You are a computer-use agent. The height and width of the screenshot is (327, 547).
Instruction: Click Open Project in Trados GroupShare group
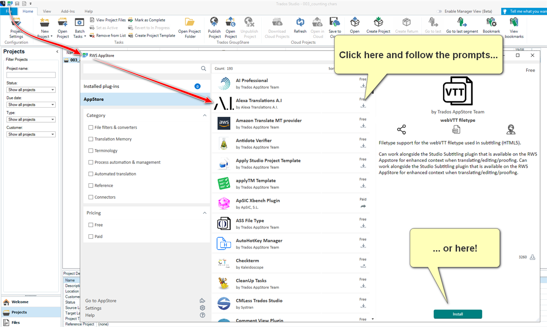[231, 28]
